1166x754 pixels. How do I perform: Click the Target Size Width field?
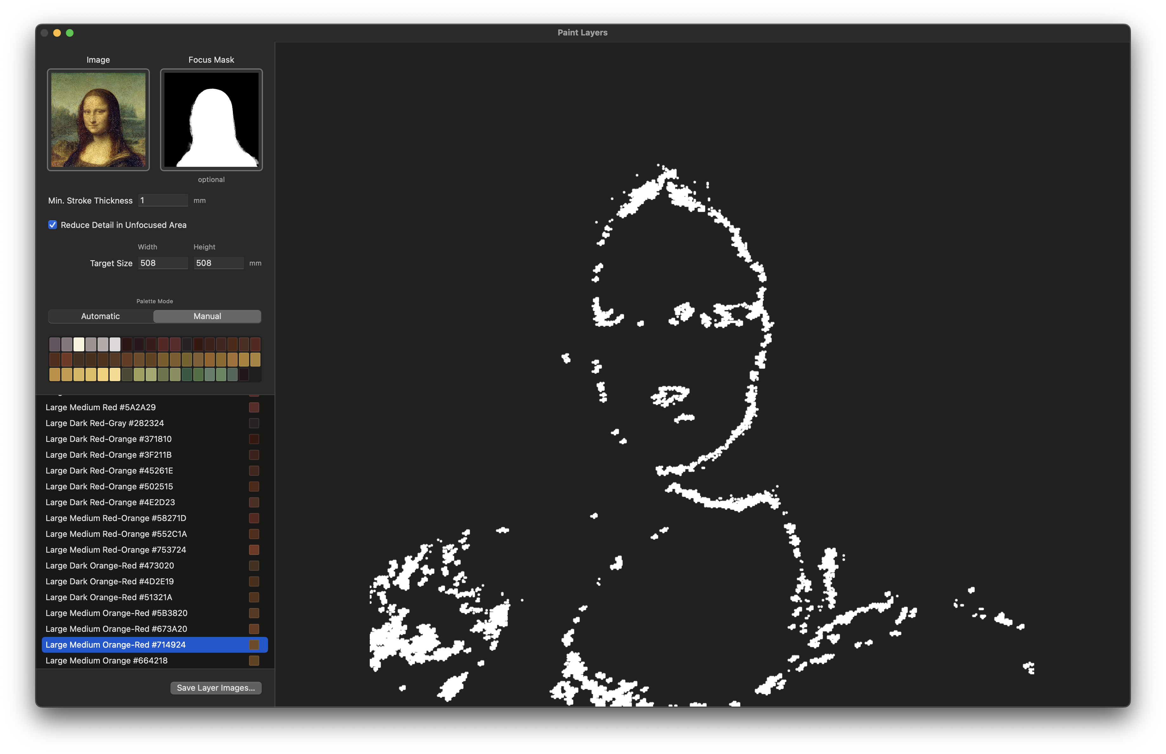click(163, 263)
